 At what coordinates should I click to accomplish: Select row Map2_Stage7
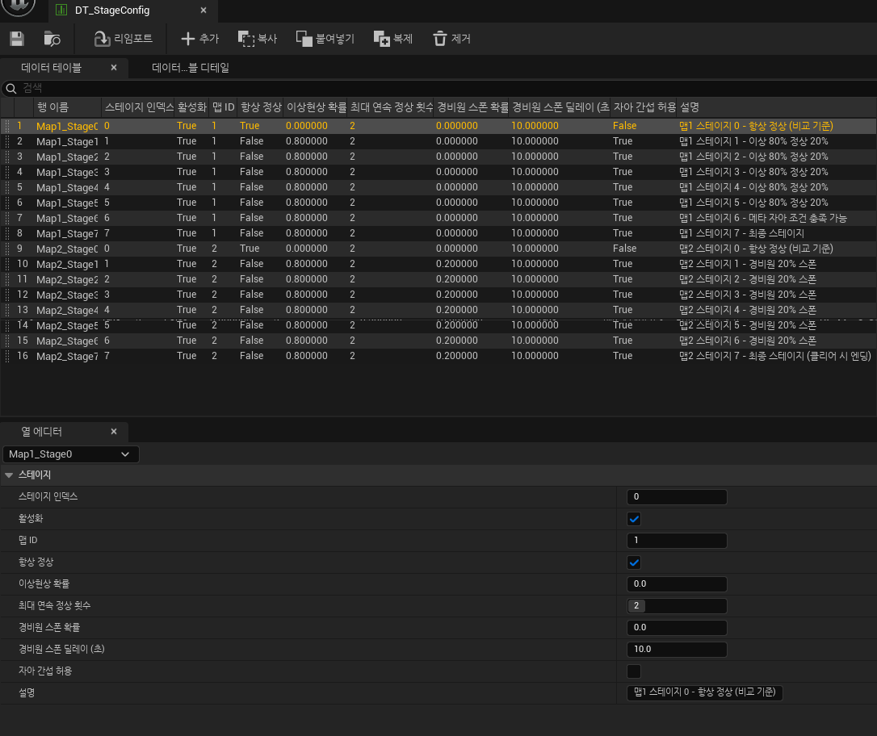pos(438,356)
